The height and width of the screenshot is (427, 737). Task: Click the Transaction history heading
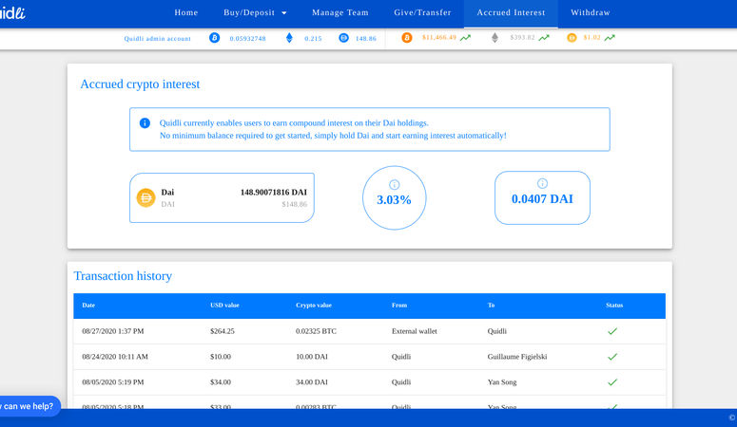pyautogui.click(x=123, y=276)
